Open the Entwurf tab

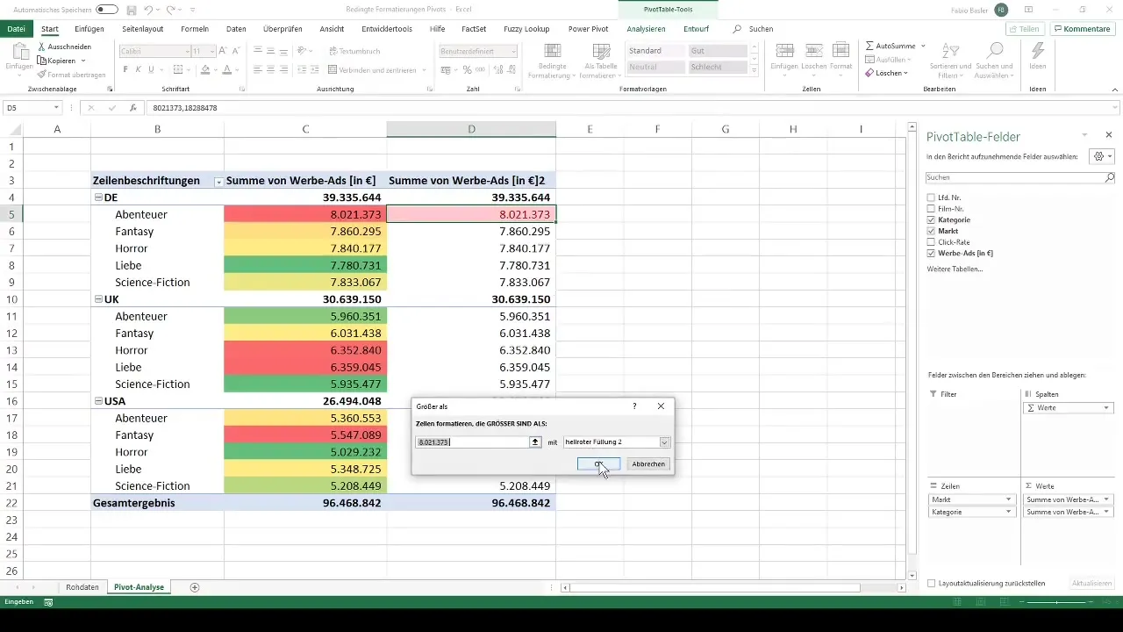(696, 29)
